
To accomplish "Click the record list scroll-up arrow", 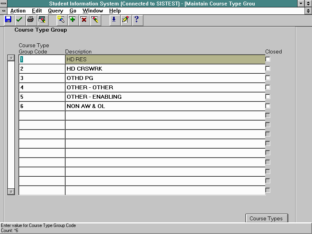I will [x=11, y=58].
